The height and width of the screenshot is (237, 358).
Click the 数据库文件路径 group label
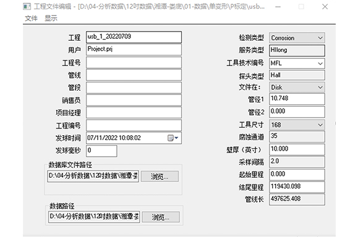pyautogui.click(x=70, y=165)
